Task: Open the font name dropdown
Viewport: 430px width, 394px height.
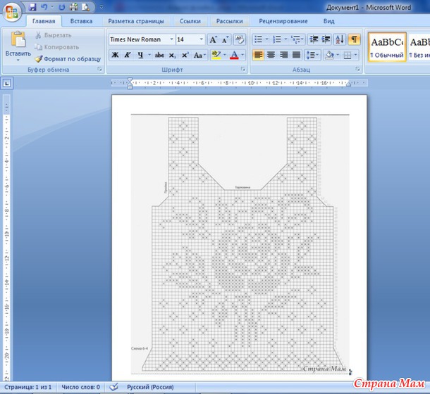Action: tap(171, 39)
